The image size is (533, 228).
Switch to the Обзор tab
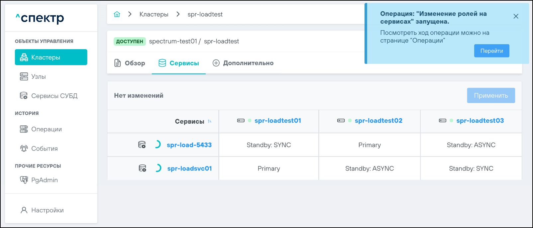(130, 63)
